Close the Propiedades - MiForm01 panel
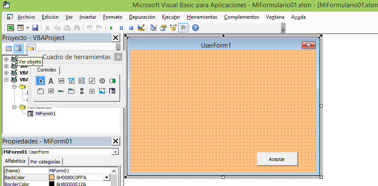 116,141
